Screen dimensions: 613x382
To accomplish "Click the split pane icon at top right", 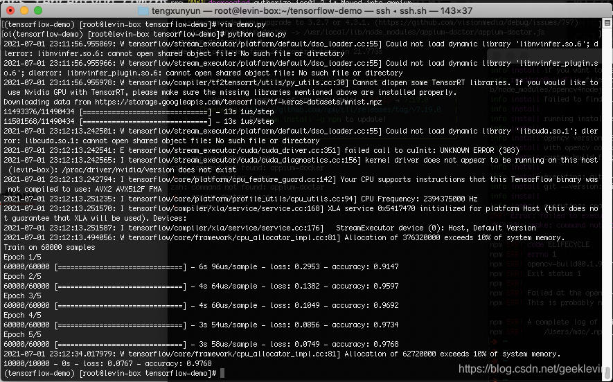I will coord(607,23).
